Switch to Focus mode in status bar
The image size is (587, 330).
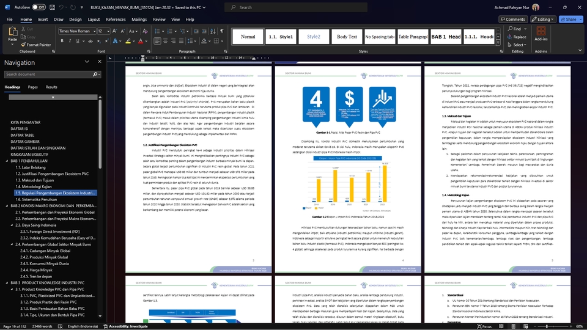pos(484,326)
